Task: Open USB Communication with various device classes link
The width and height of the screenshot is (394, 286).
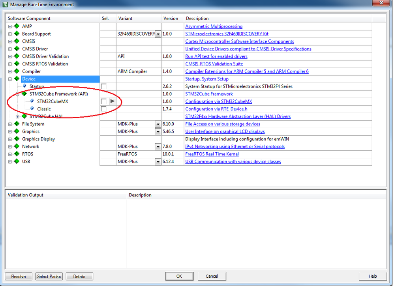Action: (x=233, y=162)
